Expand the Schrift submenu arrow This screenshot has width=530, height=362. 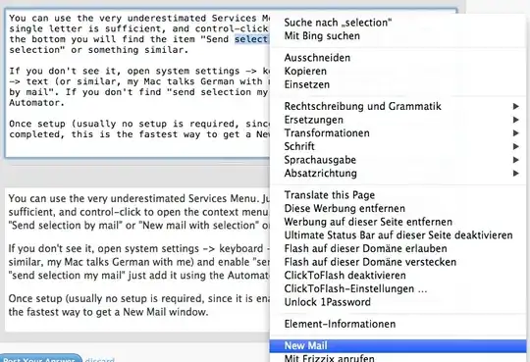(515, 146)
